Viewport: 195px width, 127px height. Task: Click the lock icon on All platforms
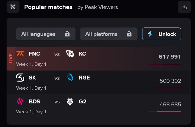(129, 34)
